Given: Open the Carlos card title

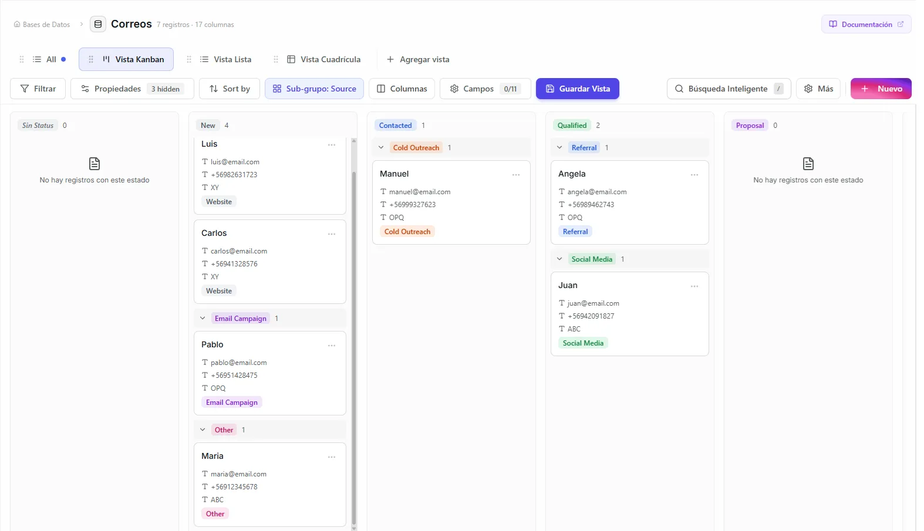Looking at the screenshot, I should point(214,233).
